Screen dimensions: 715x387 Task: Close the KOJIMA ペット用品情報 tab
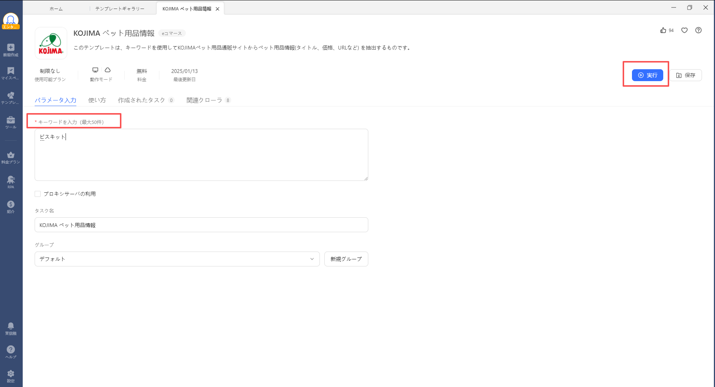217,9
